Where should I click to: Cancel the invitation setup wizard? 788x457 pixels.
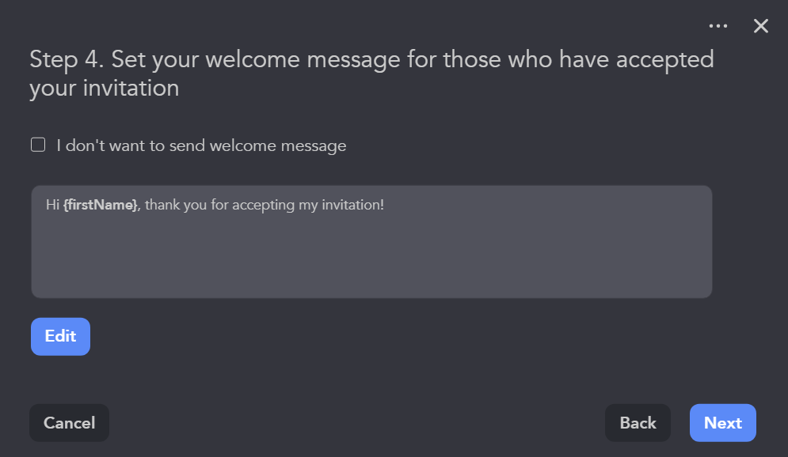pos(69,422)
